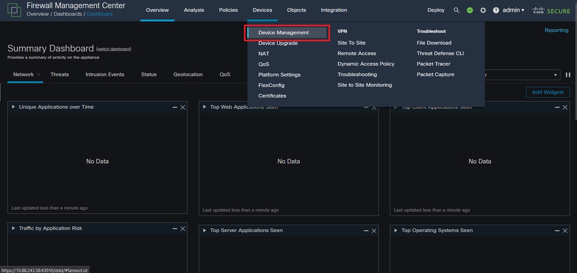Switch to the Threats dashboard tab

(x=60, y=74)
